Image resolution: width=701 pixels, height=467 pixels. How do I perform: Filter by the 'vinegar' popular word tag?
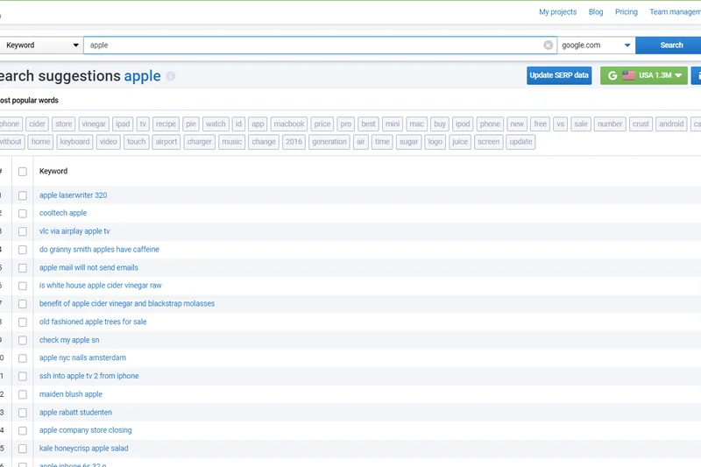(x=94, y=124)
